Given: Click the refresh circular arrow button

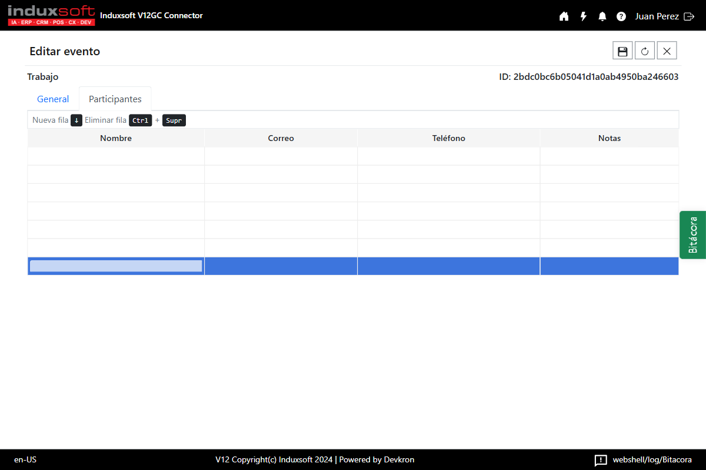Looking at the screenshot, I should coord(645,51).
